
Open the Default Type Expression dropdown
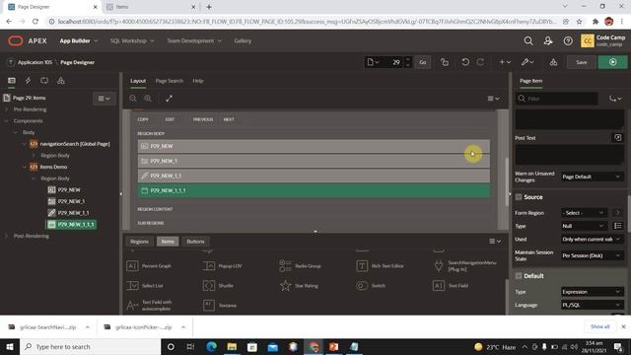[592, 292]
